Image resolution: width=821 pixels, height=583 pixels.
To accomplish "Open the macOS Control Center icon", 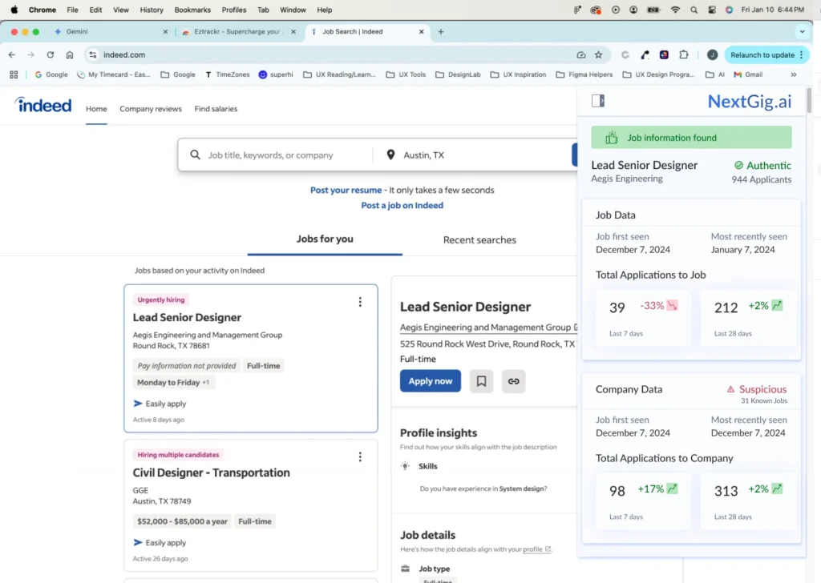I will 712,10.
